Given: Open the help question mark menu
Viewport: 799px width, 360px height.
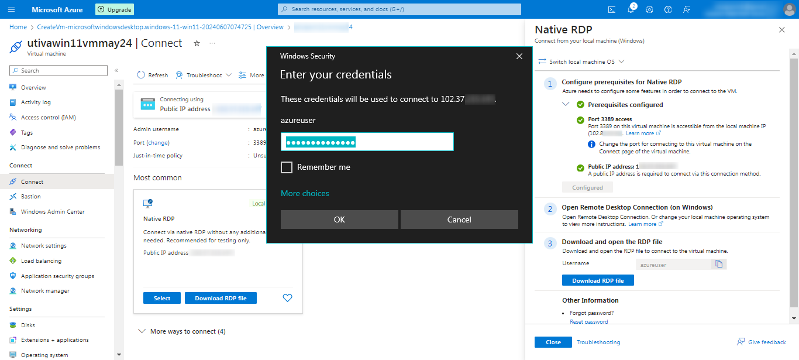Looking at the screenshot, I should (x=668, y=9).
